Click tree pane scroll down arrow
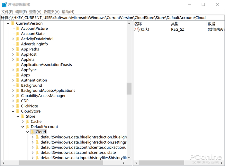This screenshot has width=225, height=166. (x=129, y=158)
